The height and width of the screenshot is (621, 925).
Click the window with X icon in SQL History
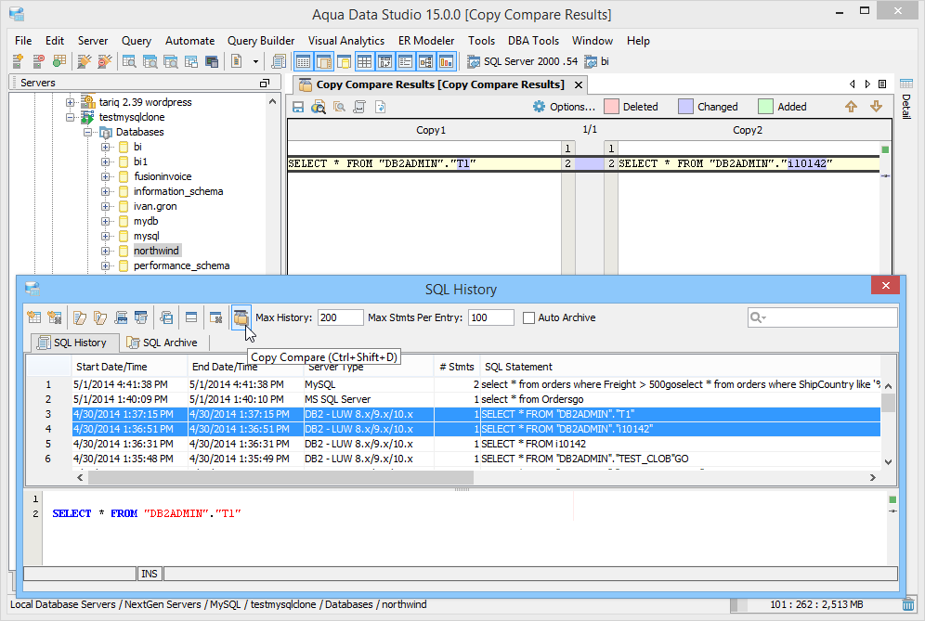tap(215, 317)
